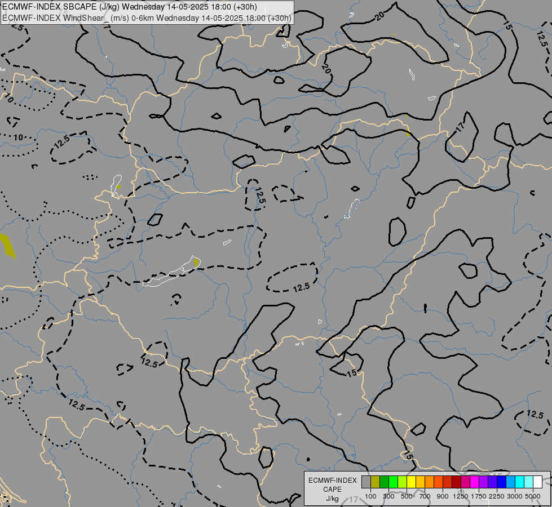Screen dimensions: 552x507
Task: Pick the cyan swatch in the CAPE legend
Action: pyautogui.click(x=520, y=482)
